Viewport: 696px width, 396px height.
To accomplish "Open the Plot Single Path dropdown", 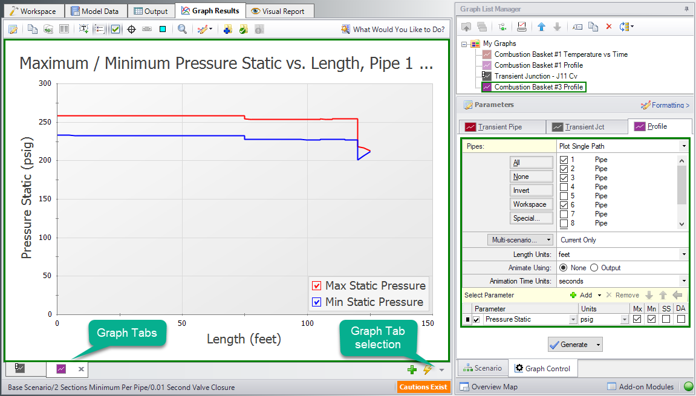I will pos(683,146).
